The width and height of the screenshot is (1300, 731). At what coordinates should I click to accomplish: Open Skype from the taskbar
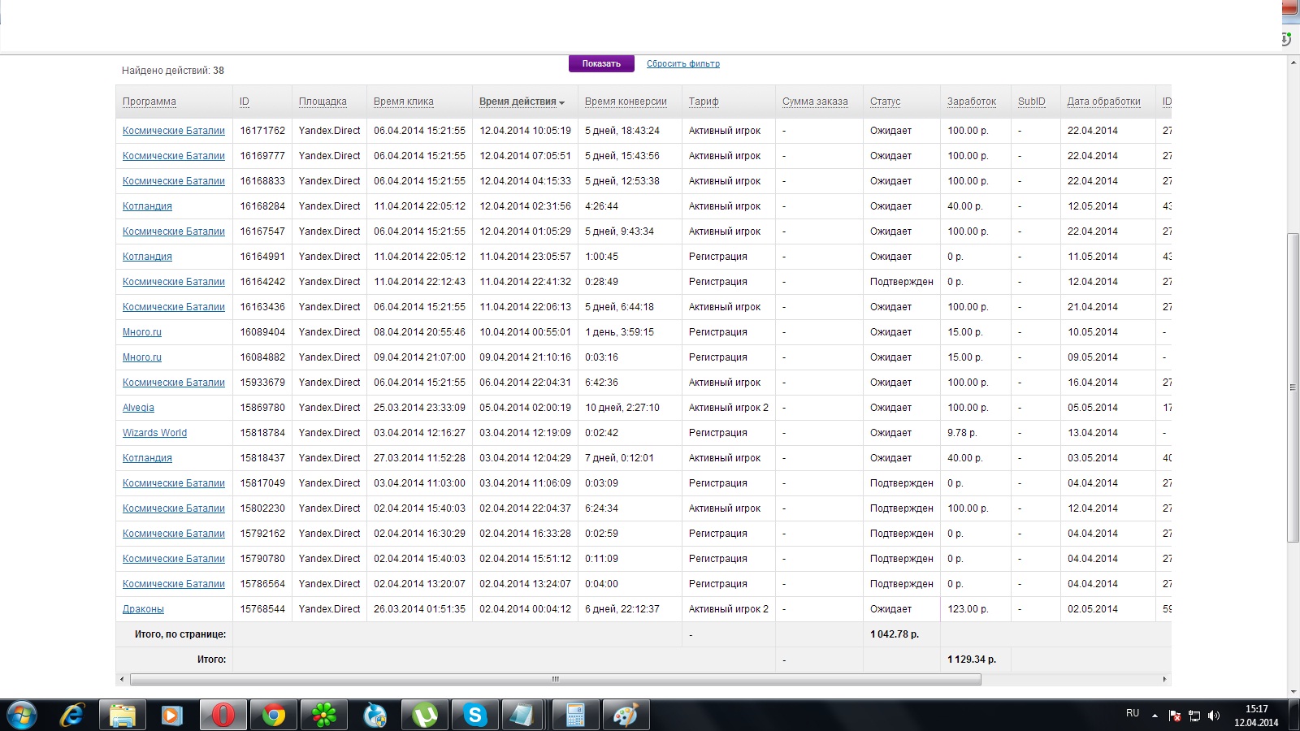tap(474, 716)
